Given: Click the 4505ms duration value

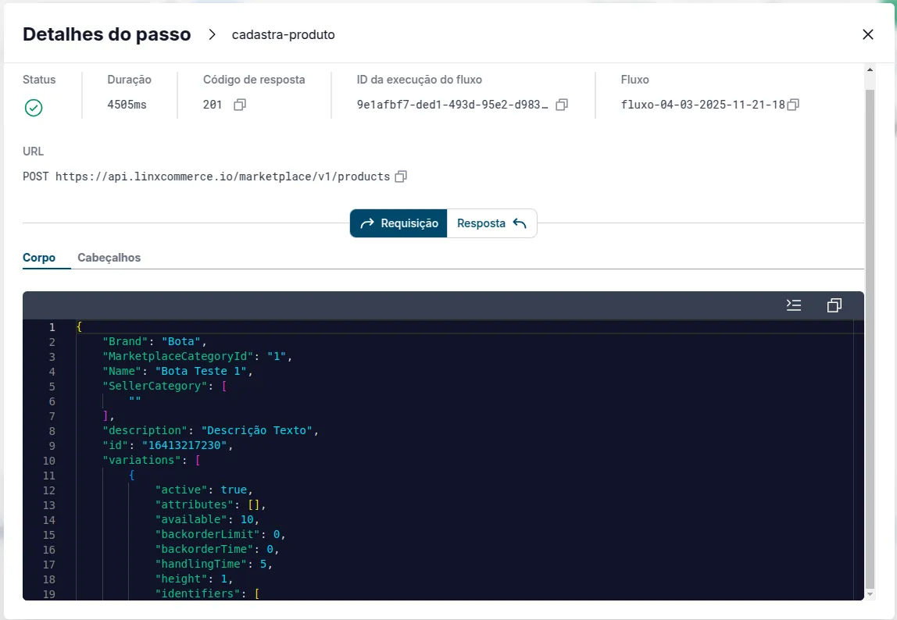Looking at the screenshot, I should (127, 105).
